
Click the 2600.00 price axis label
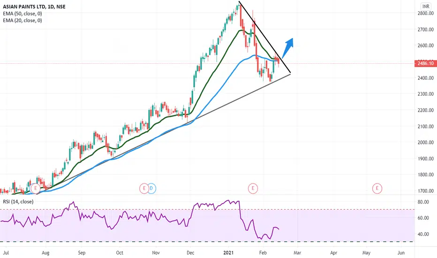click(426, 46)
